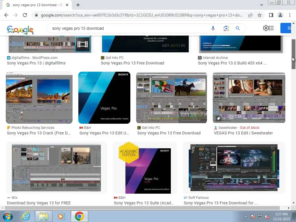View site info lock icon
This screenshot has width=296, height=222.
(36, 15)
